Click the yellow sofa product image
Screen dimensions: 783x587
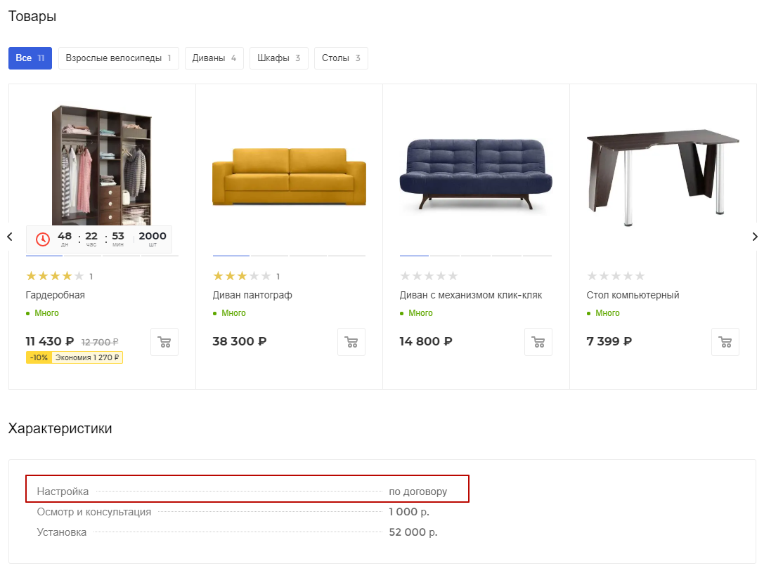pos(289,176)
